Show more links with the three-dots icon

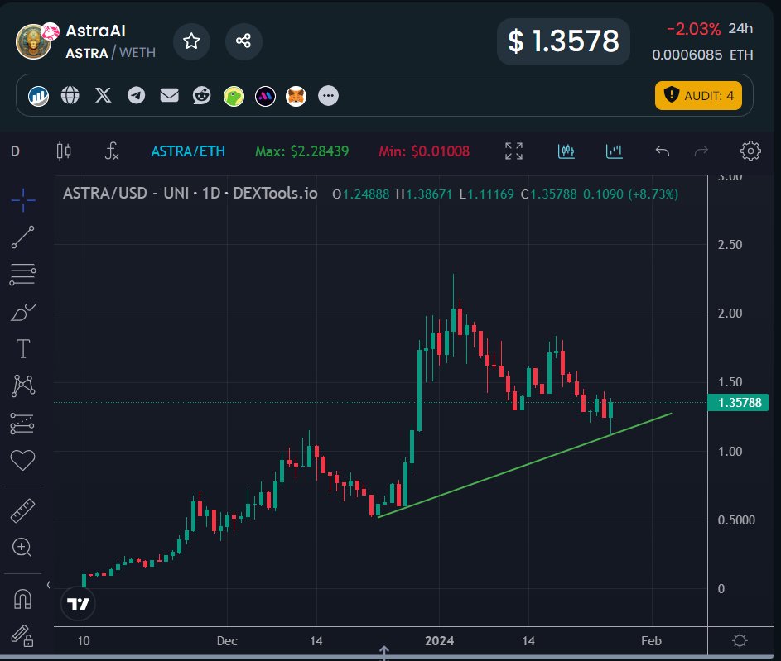[328, 95]
